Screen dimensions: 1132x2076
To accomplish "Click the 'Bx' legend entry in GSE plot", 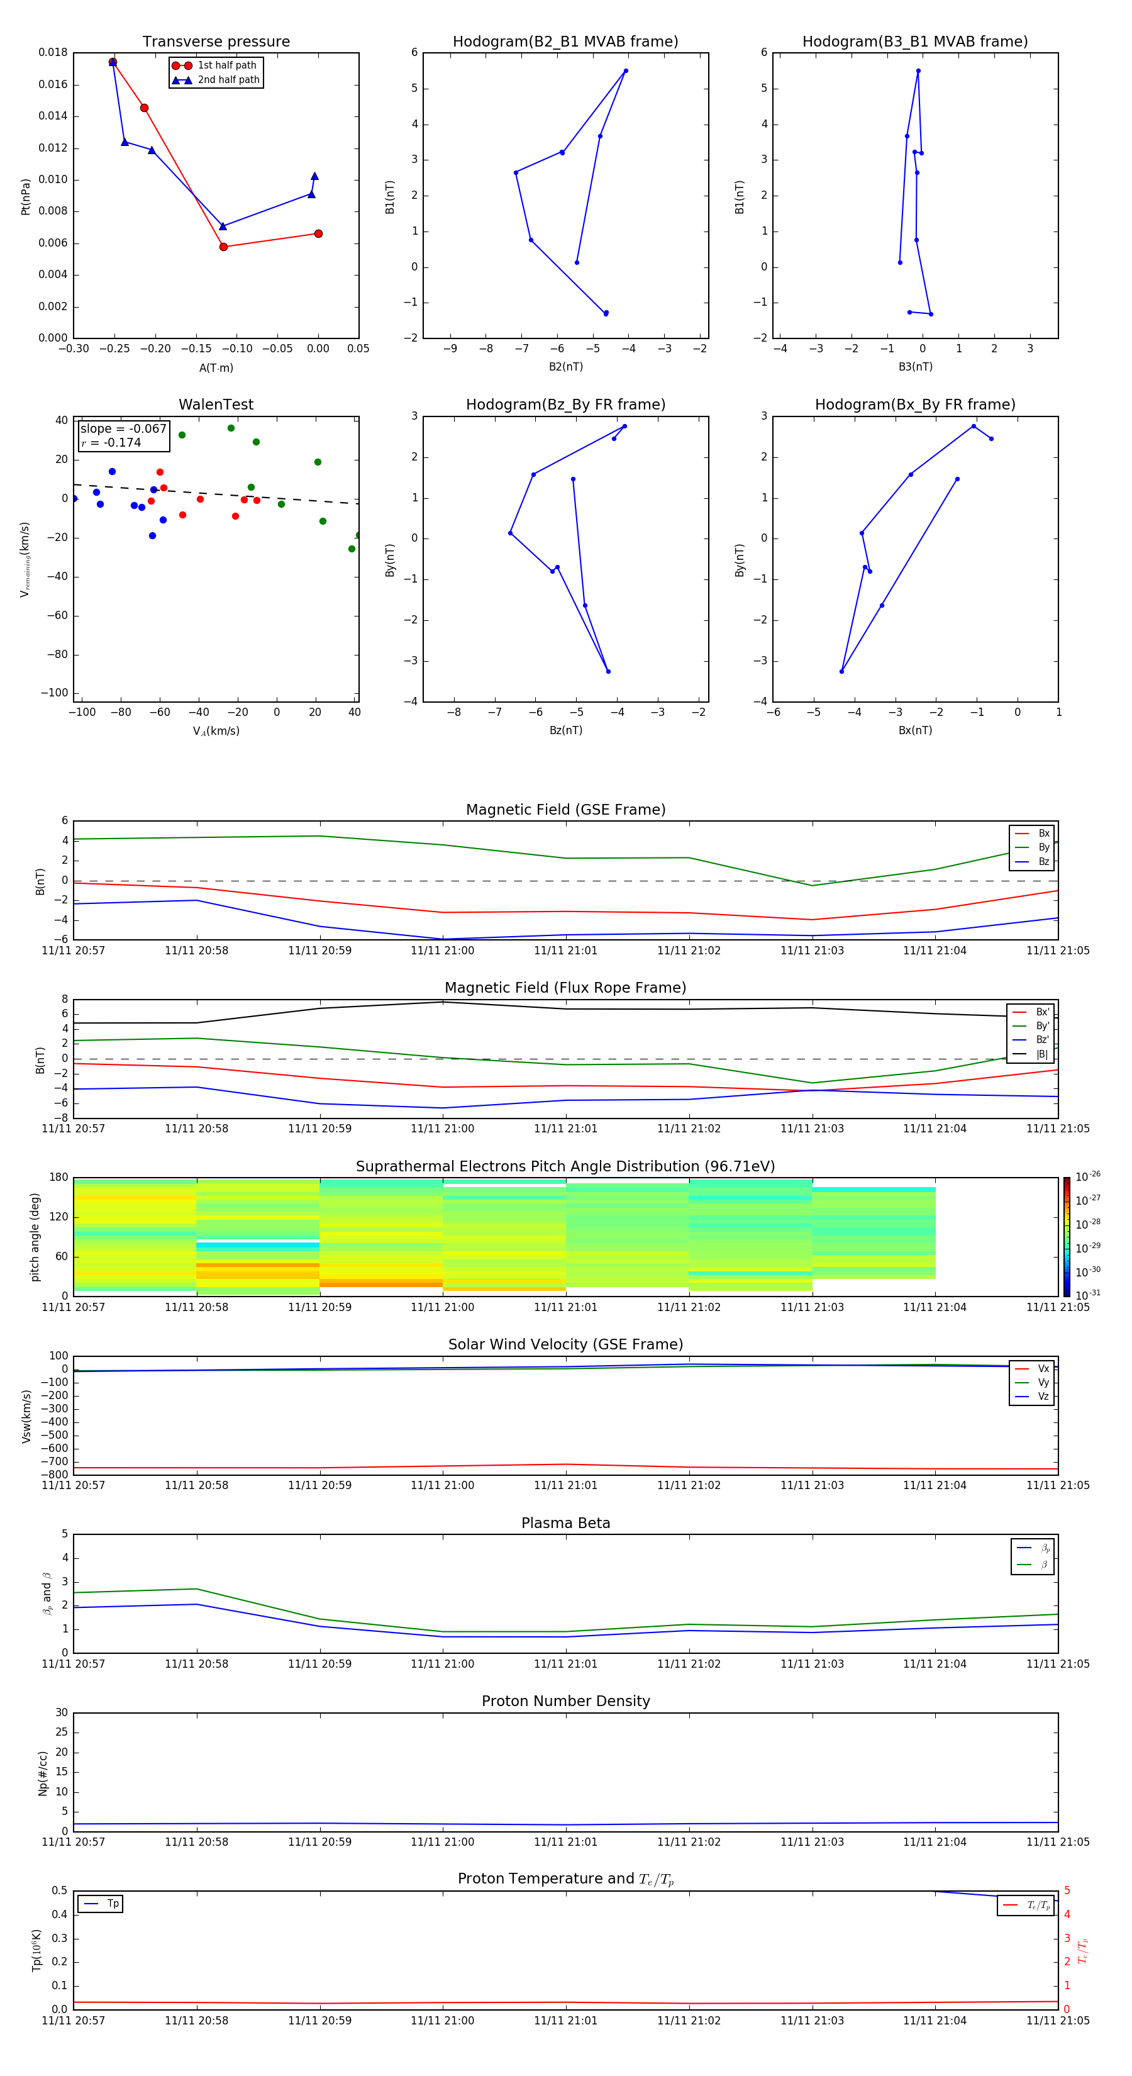I will (x=1032, y=834).
